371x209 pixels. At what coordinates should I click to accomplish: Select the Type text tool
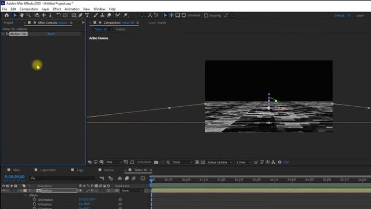(x=87, y=15)
